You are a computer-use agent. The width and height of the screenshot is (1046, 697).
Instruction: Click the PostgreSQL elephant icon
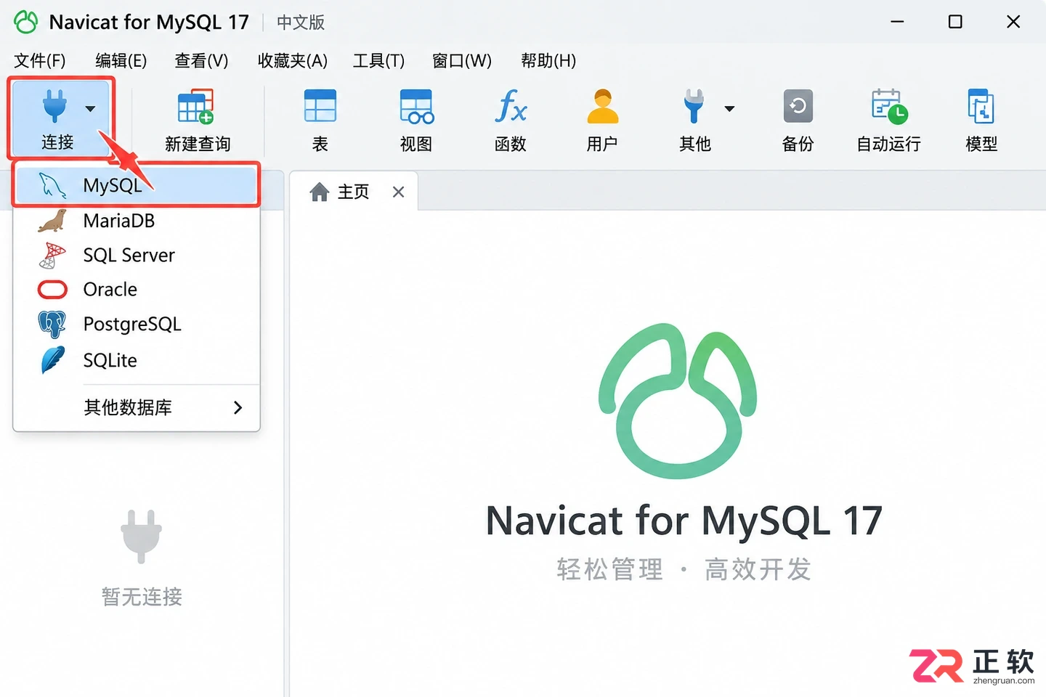pos(52,324)
